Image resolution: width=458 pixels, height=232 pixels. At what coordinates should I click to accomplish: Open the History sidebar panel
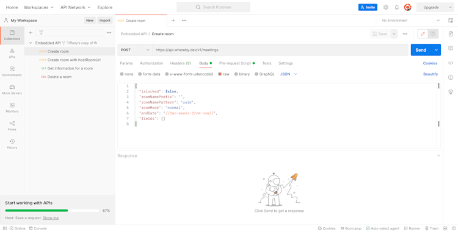coord(12,144)
